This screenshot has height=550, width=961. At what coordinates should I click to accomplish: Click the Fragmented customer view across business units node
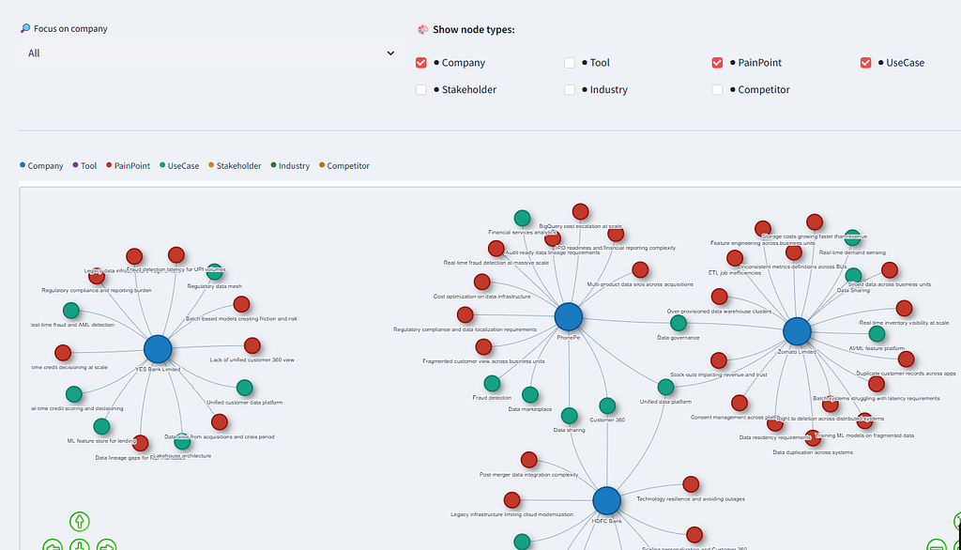point(483,346)
